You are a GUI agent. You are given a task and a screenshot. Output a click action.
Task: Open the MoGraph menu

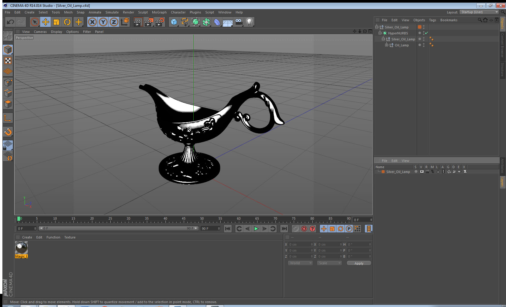coord(159,12)
